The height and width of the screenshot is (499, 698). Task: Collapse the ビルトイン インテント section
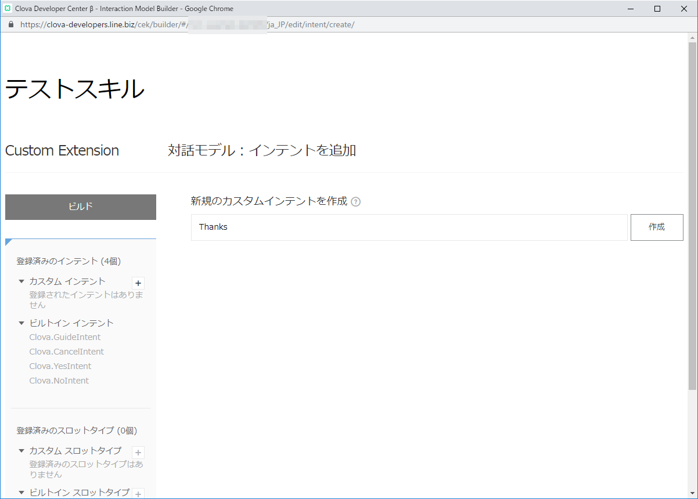click(21, 323)
